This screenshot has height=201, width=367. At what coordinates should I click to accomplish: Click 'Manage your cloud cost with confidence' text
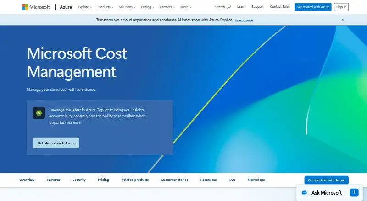(61, 89)
